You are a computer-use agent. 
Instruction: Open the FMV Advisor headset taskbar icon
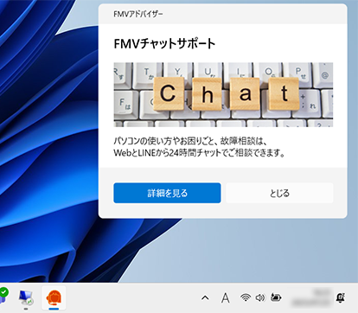pyautogui.click(x=54, y=298)
